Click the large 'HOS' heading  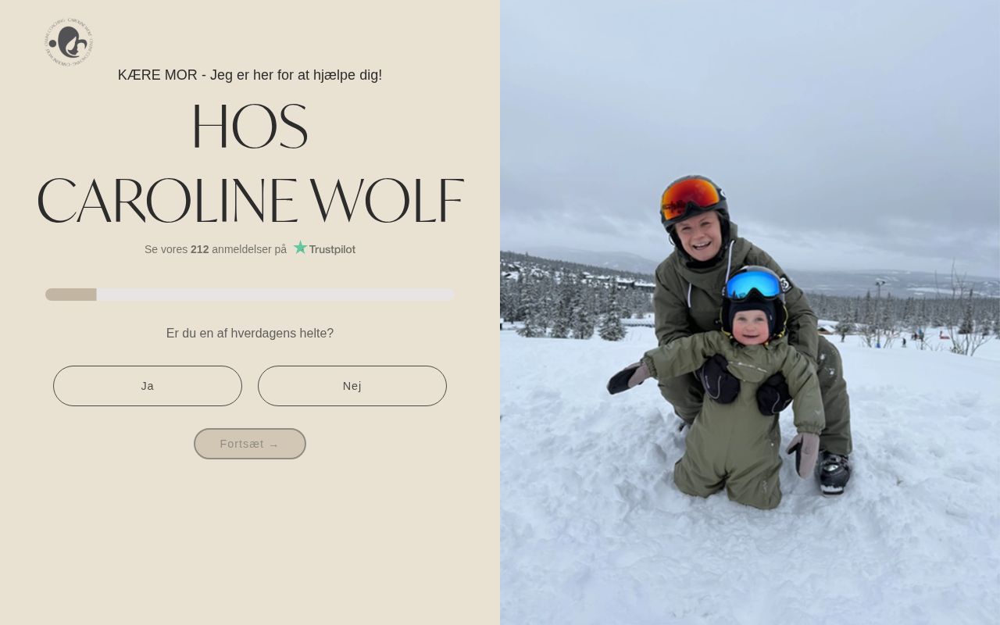tap(250, 127)
